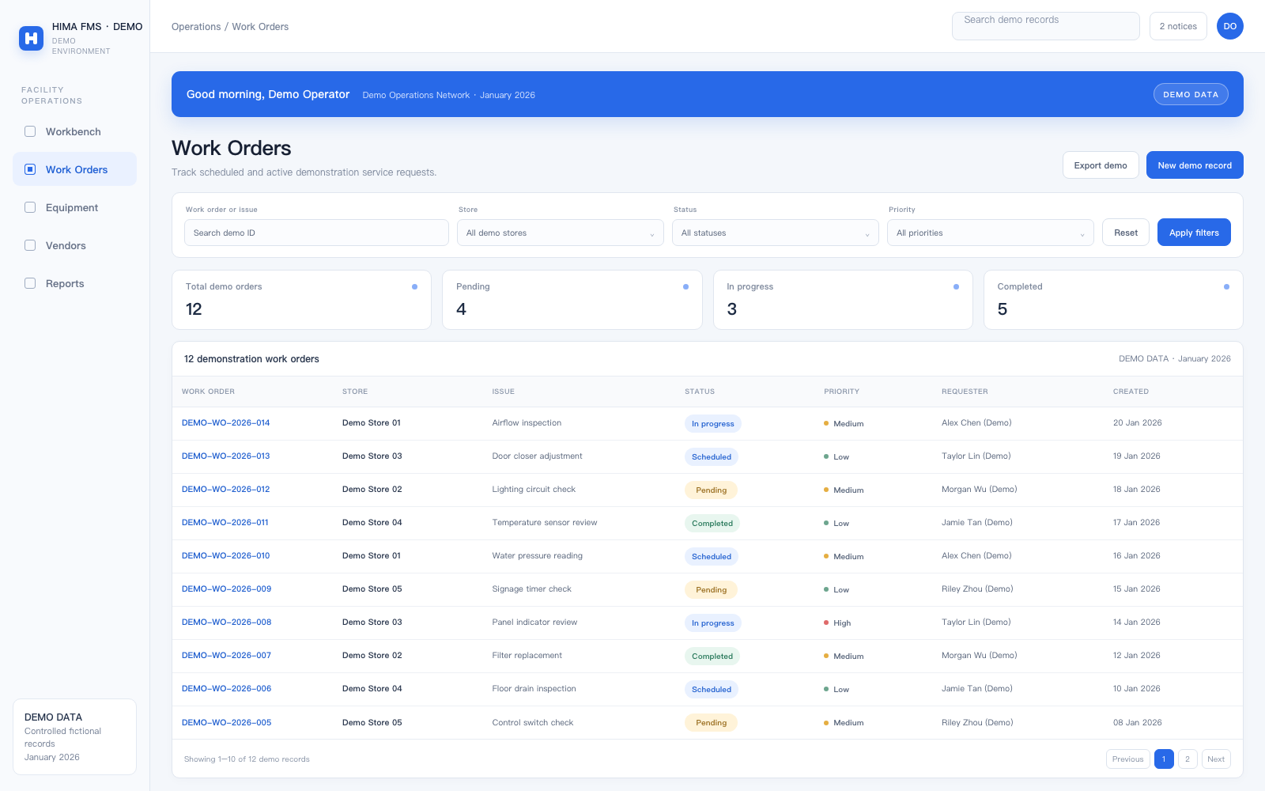
Task: Click the STATUS column header
Action: coord(700,392)
